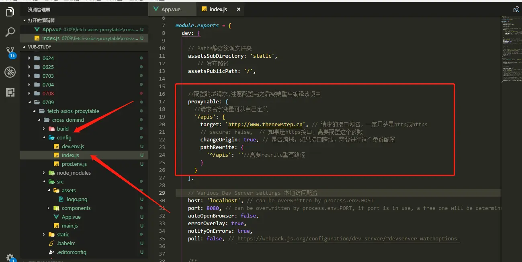The width and height of the screenshot is (522, 262).
Task: Click the preview icon at top right
Action: (x=516, y=8)
